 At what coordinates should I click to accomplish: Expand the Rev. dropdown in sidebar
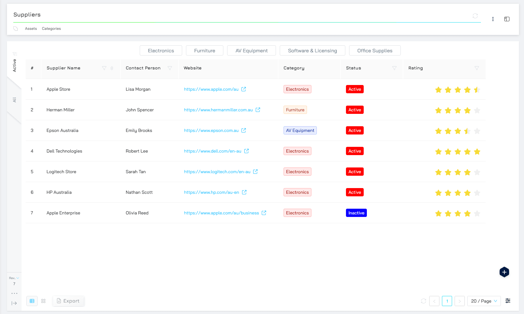pyautogui.click(x=14, y=278)
